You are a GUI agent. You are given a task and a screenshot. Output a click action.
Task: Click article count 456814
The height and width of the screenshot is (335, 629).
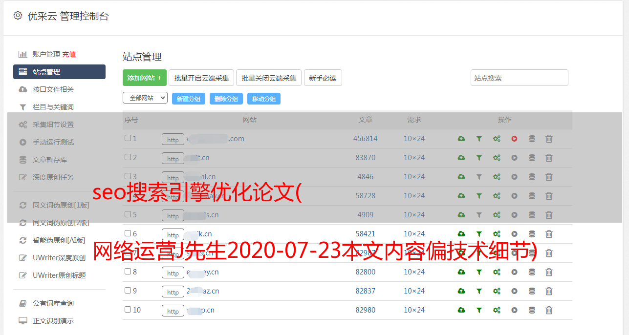(366, 139)
